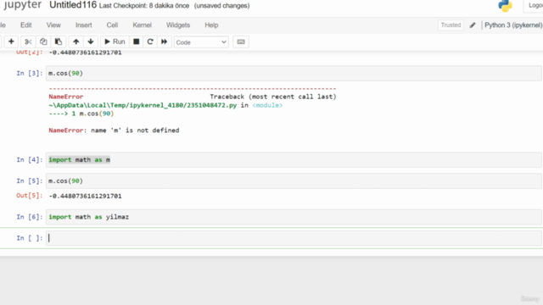Click the traceback ipykernel file path

(x=143, y=105)
